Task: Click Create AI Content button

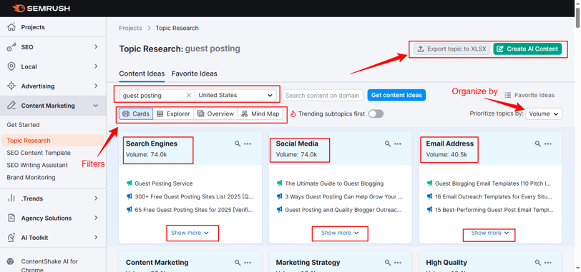Action: [527, 49]
